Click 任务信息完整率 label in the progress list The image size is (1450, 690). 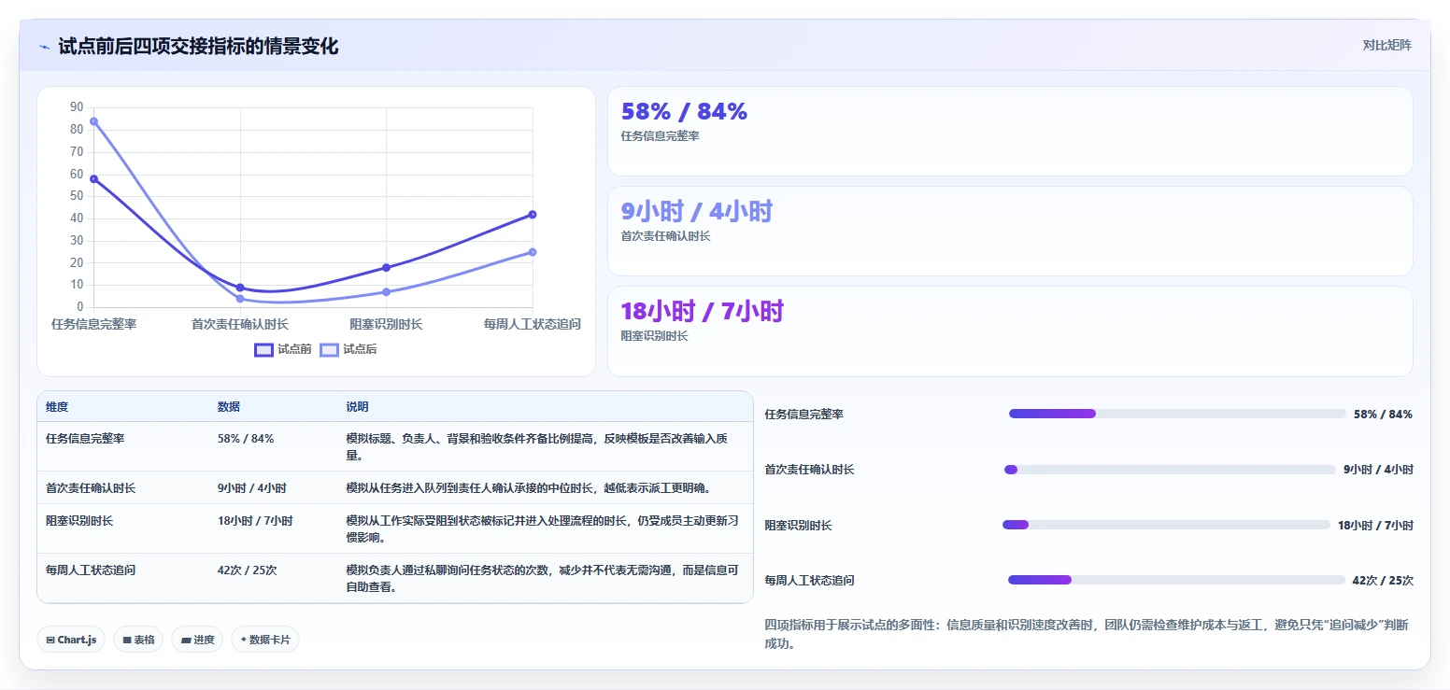coord(804,415)
